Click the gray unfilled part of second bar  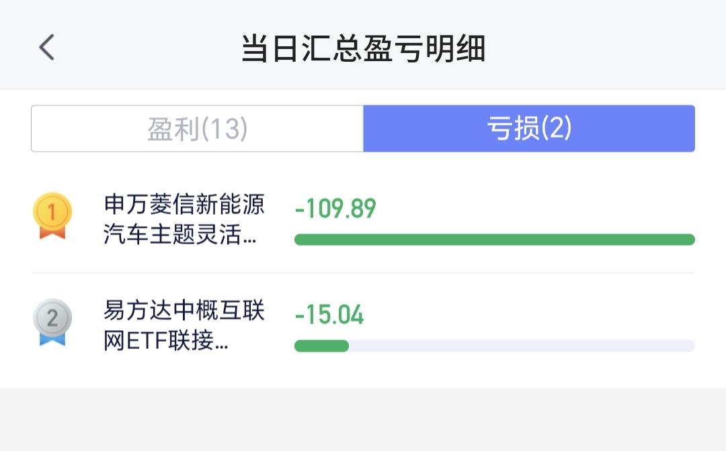(x=522, y=346)
